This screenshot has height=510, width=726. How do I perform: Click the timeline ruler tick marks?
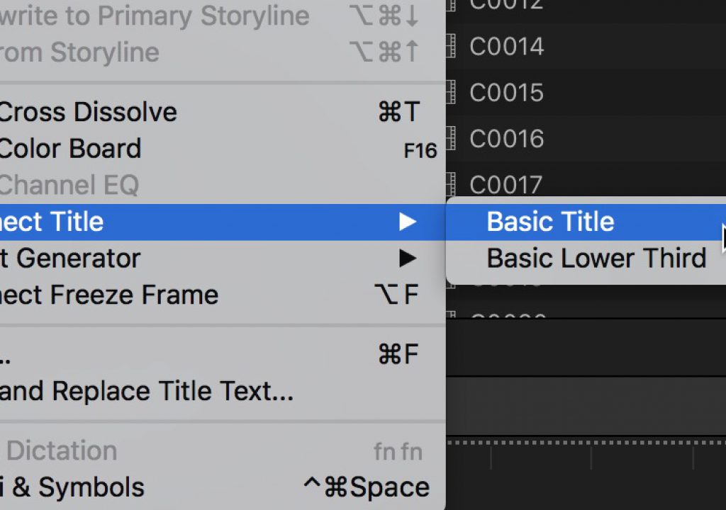(x=586, y=453)
